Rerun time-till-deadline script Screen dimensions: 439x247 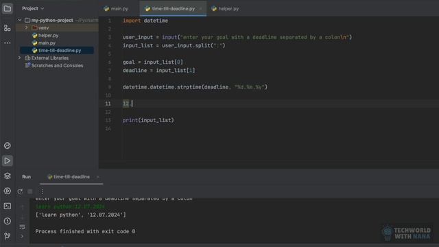point(20,191)
